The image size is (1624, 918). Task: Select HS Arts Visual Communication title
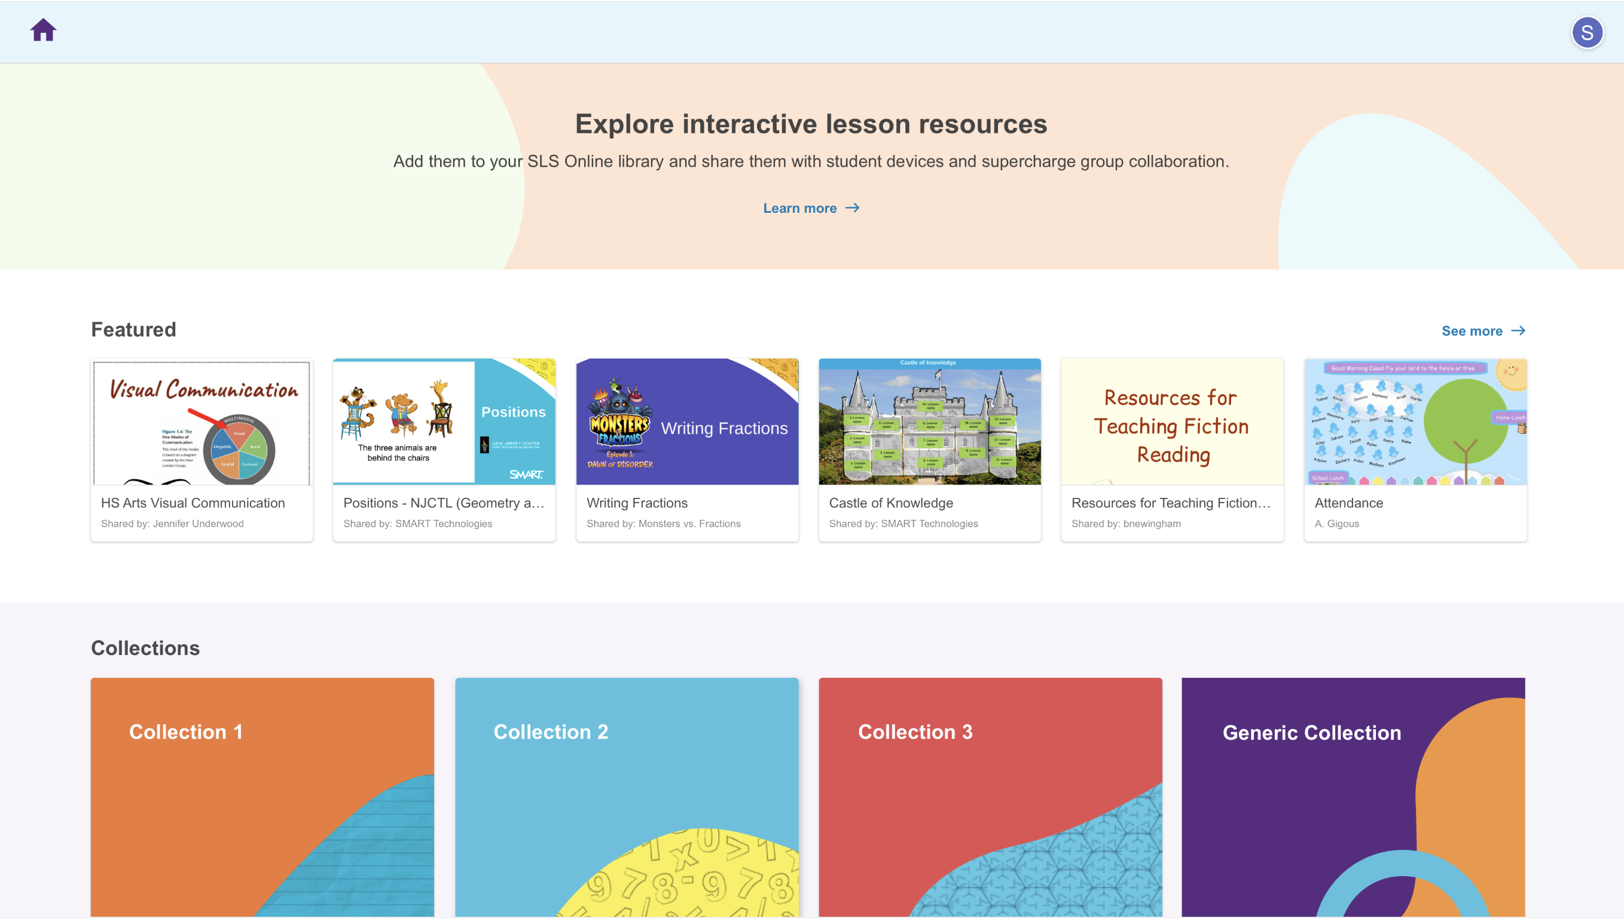tap(193, 503)
